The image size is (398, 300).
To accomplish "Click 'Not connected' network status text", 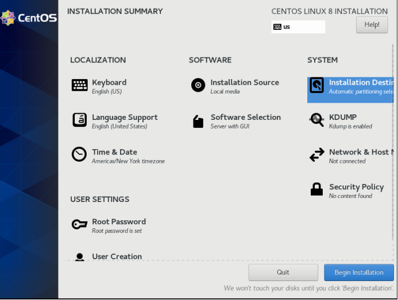I will coord(347,161).
